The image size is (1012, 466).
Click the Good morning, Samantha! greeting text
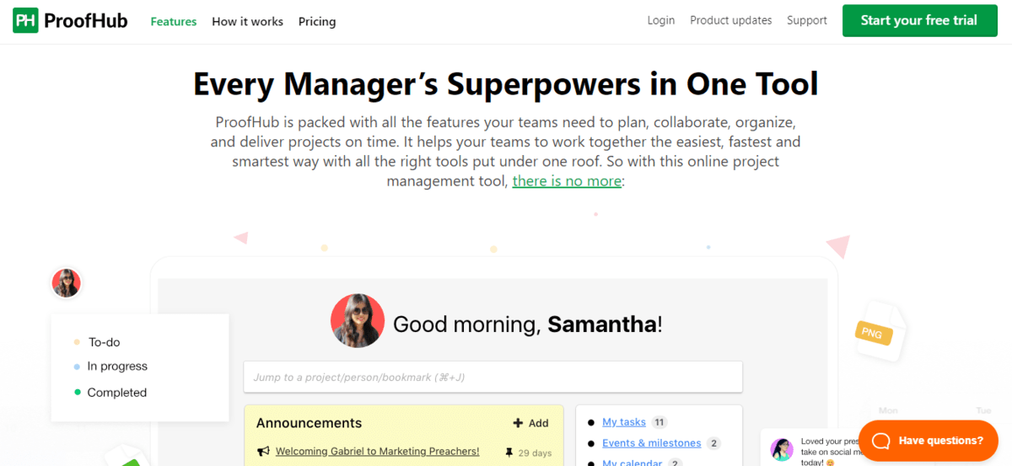pyautogui.click(x=528, y=324)
